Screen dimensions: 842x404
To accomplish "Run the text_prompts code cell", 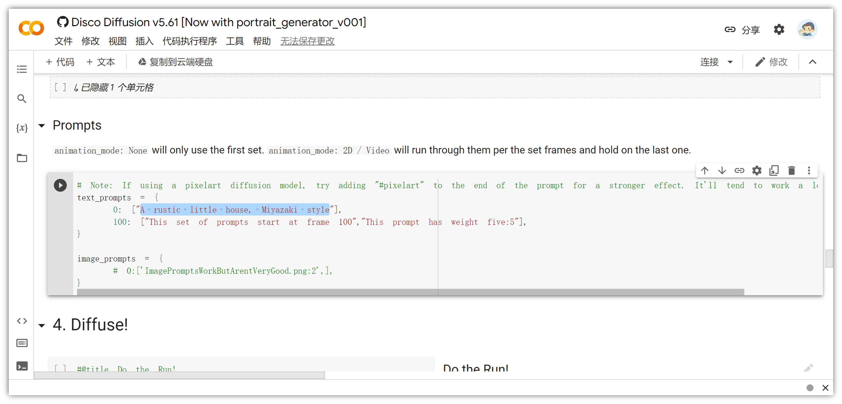I will tap(60, 185).
